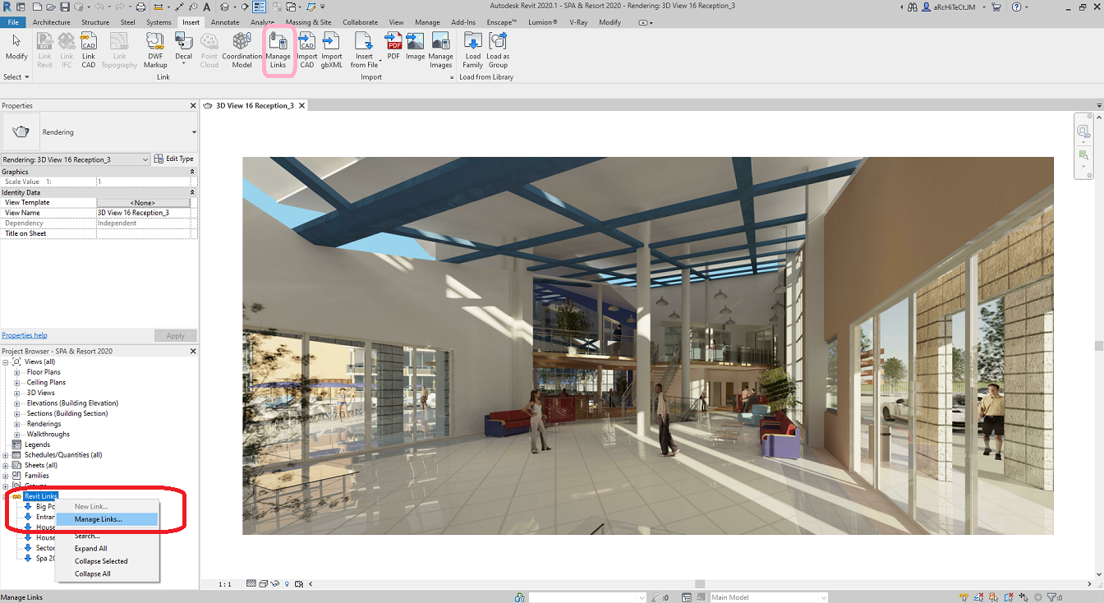Close the 3D View 16 Reception_3 tab
1104x603 pixels.
(301, 106)
